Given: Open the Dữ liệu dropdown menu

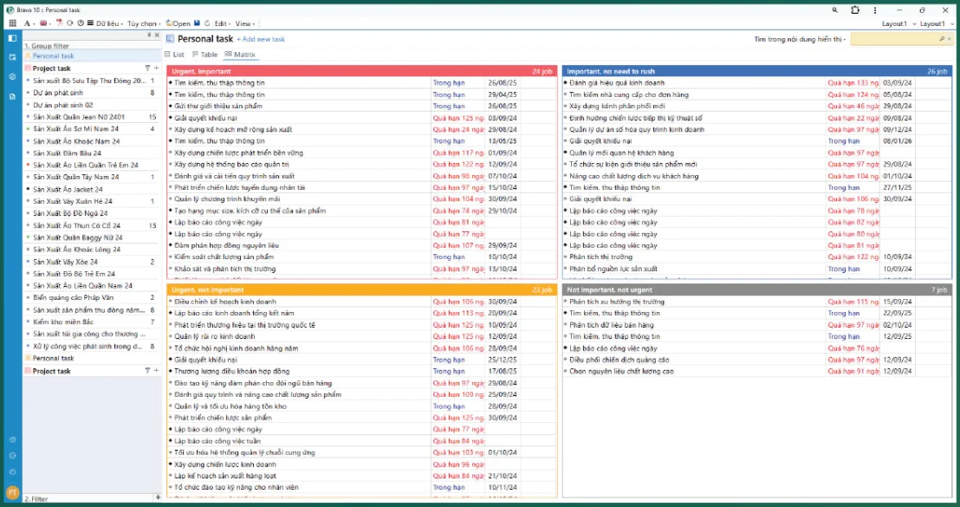Looking at the screenshot, I should point(109,23).
